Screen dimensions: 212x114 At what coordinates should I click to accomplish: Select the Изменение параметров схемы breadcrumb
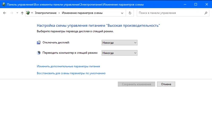click(x=82, y=13)
